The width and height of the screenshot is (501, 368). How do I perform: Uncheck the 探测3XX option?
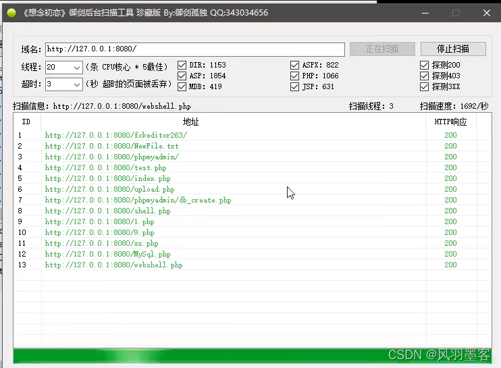pos(424,87)
